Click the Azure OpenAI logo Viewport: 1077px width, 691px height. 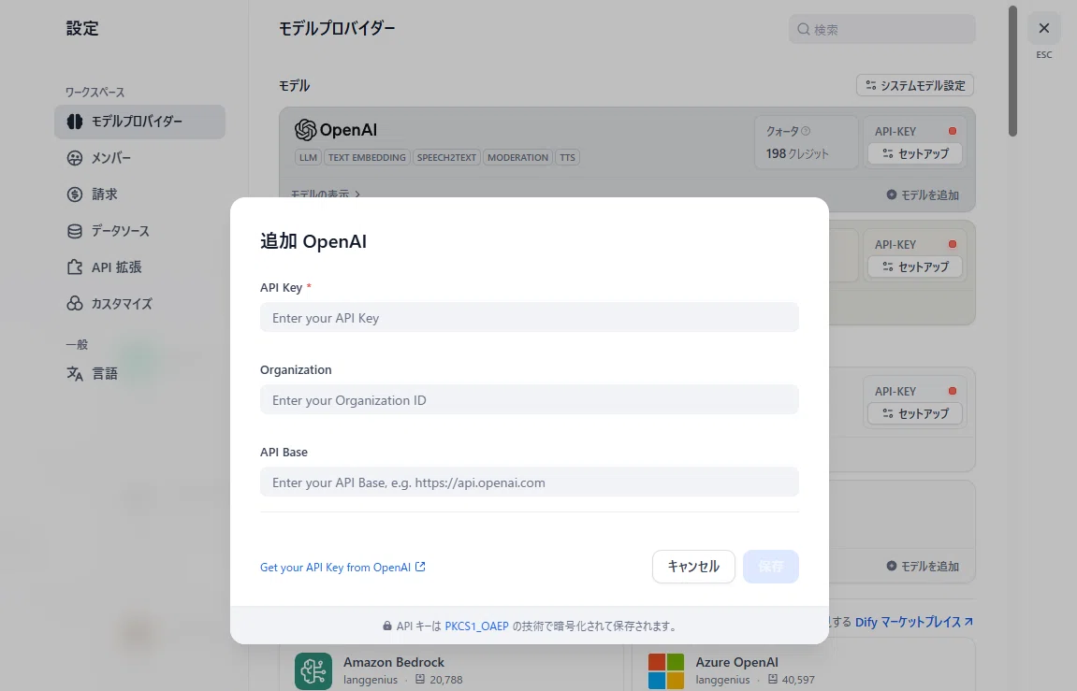tap(665, 670)
